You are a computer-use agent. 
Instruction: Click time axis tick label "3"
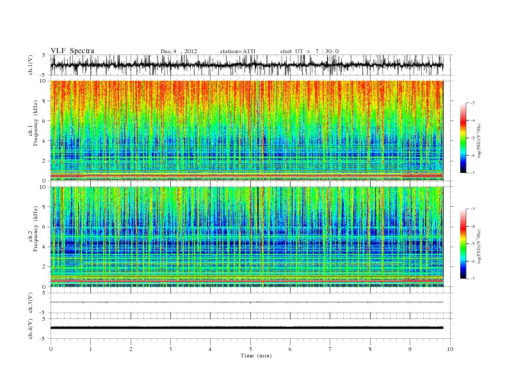(x=170, y=349)
